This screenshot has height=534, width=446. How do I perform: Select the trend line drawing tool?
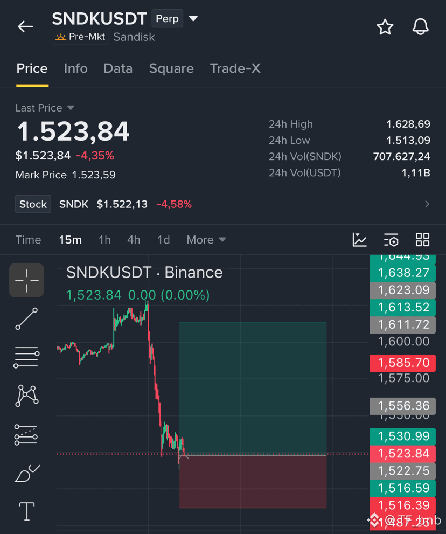coord(26,319)
